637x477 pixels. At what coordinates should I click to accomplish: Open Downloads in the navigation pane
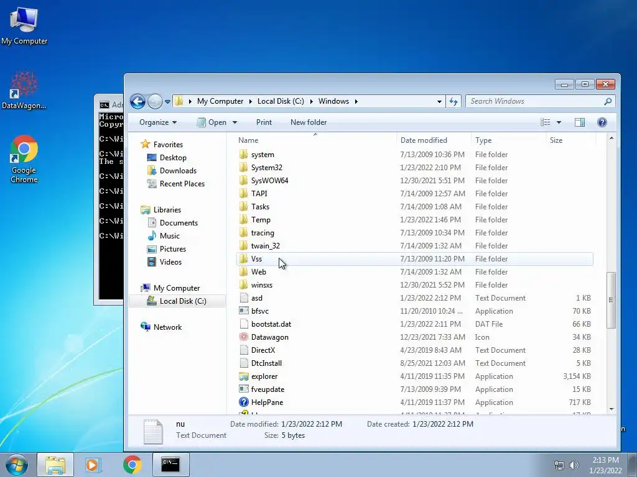click(178, 171)
